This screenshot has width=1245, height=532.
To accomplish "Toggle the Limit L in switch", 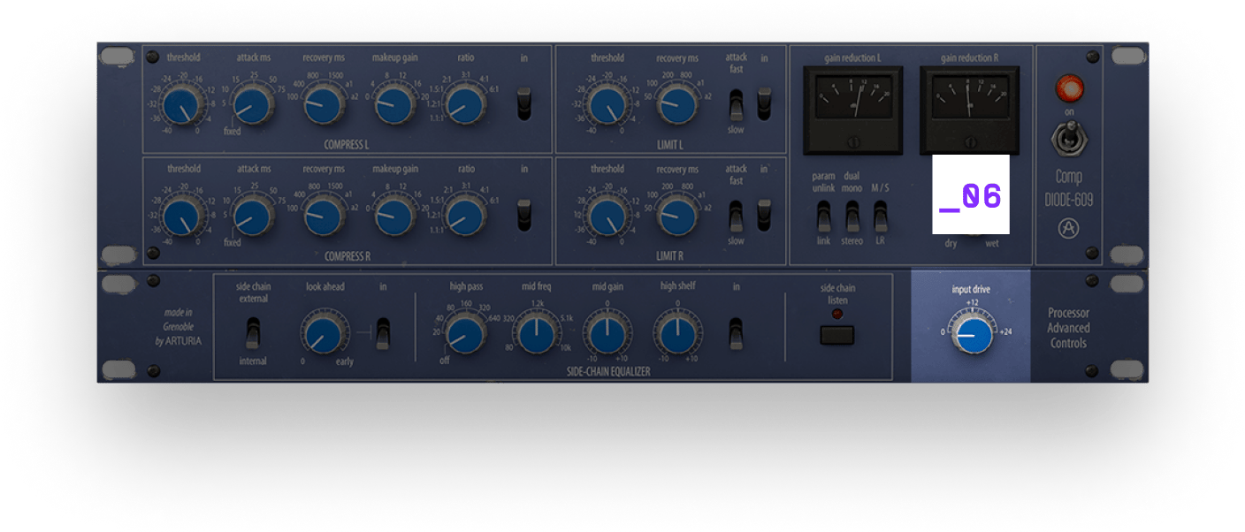I will 764,103.
